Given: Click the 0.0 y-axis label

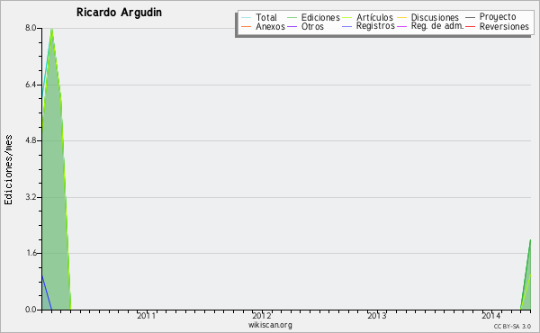Looking at the screenshot, I should (x=31, y=310).
